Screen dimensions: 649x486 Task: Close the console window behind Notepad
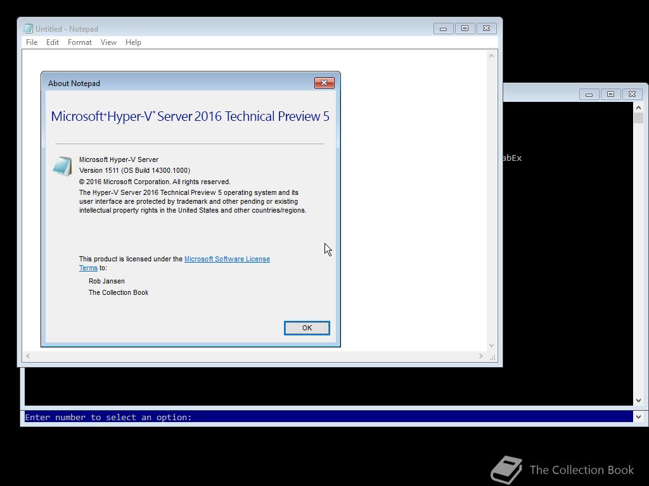[632, 94]
